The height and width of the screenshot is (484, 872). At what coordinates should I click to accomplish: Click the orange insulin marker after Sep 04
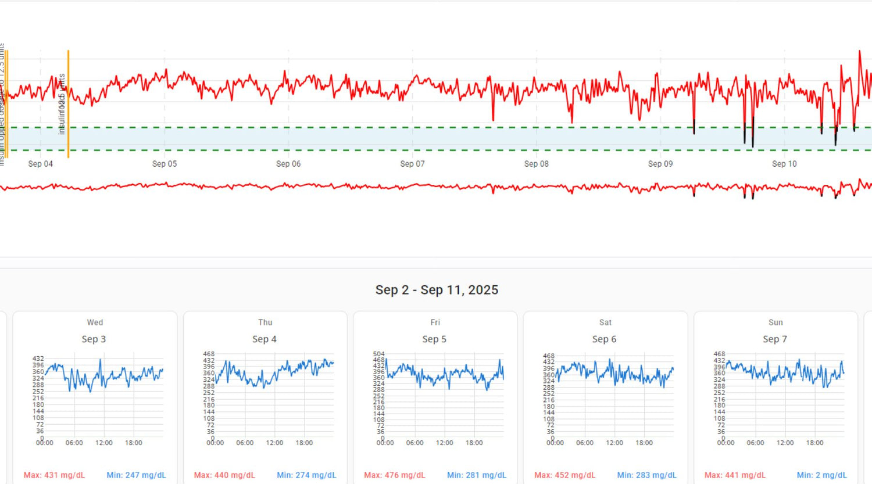click(68, 105)
